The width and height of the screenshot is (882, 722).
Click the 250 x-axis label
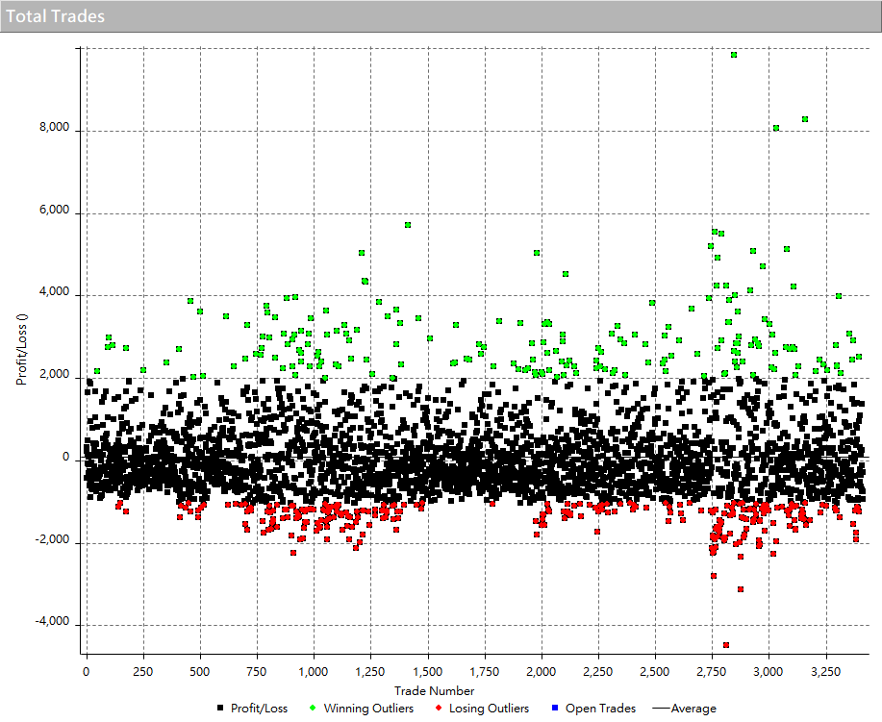(143, 671)
